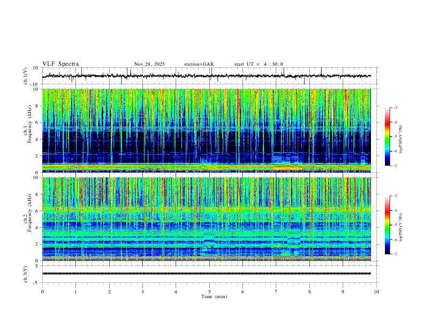Click the "station=GAK" label

coord(199,64)
